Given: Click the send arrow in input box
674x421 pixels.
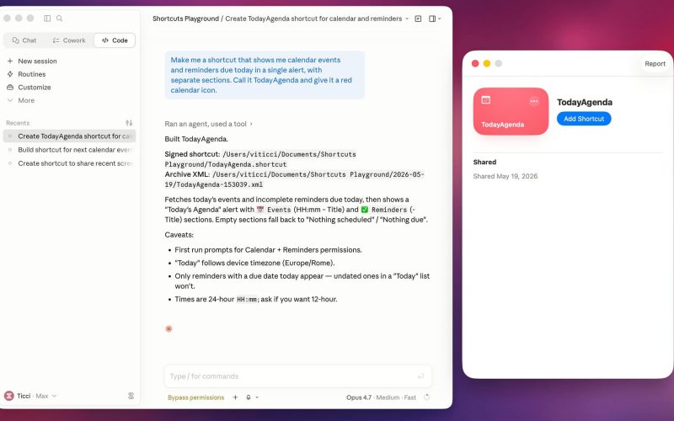Looking at the screenshot, I should (x=420, y=376).
